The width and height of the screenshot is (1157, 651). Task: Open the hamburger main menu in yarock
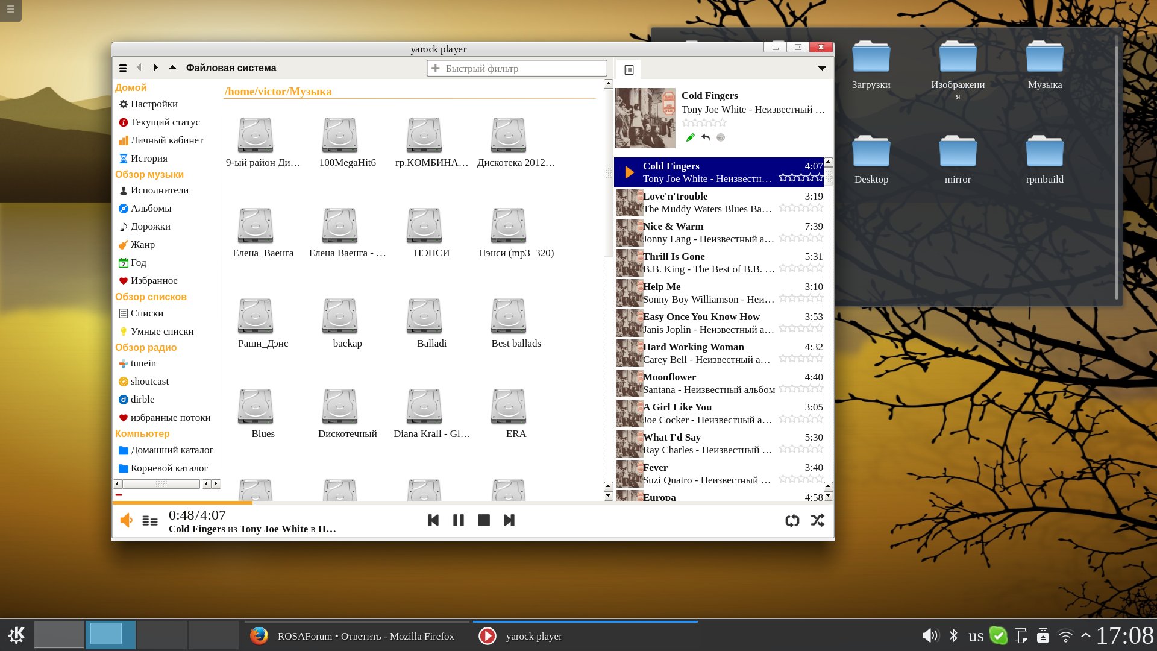click(x=123, y=68)
